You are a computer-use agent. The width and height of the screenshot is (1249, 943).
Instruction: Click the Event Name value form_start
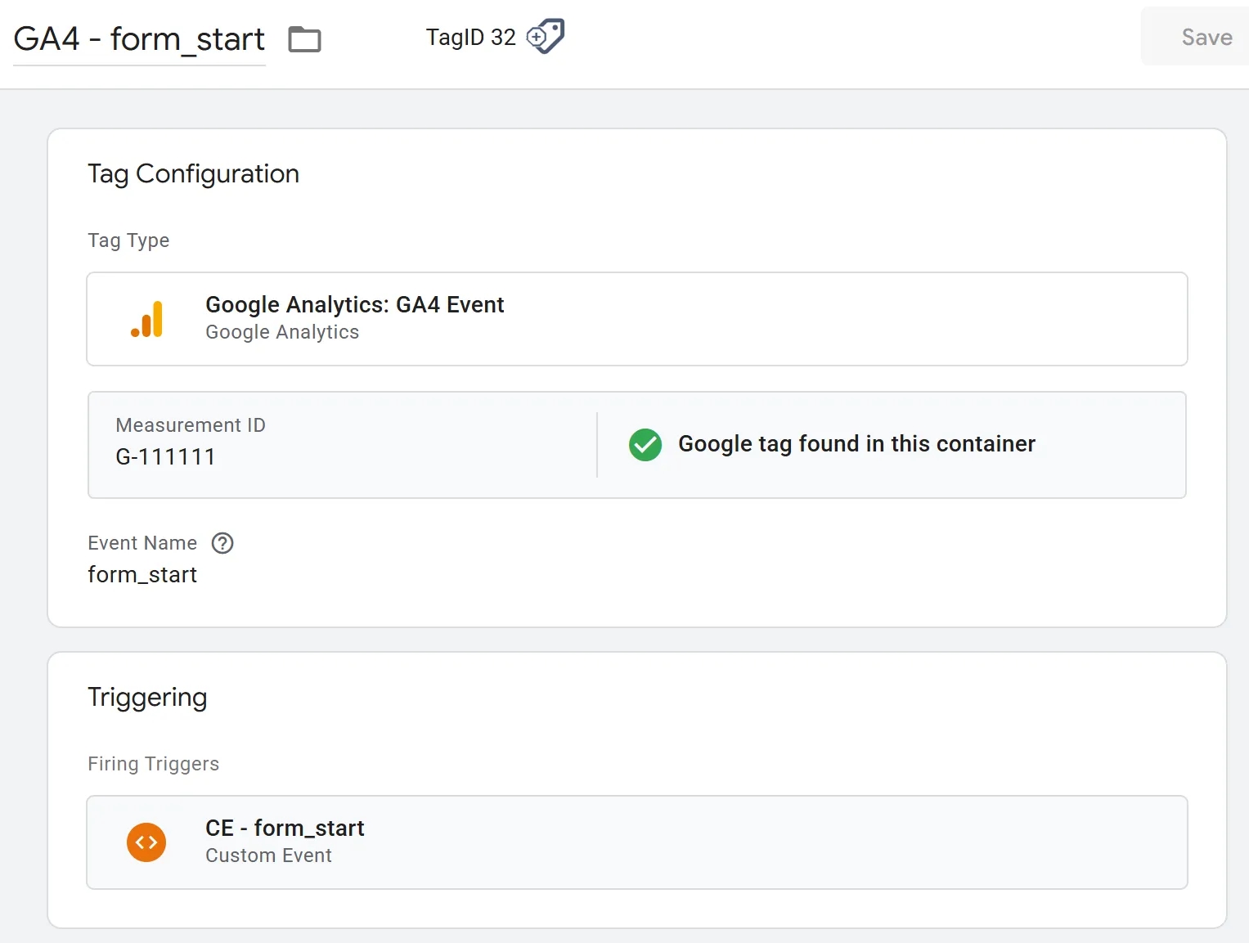(x=142, y=574)
